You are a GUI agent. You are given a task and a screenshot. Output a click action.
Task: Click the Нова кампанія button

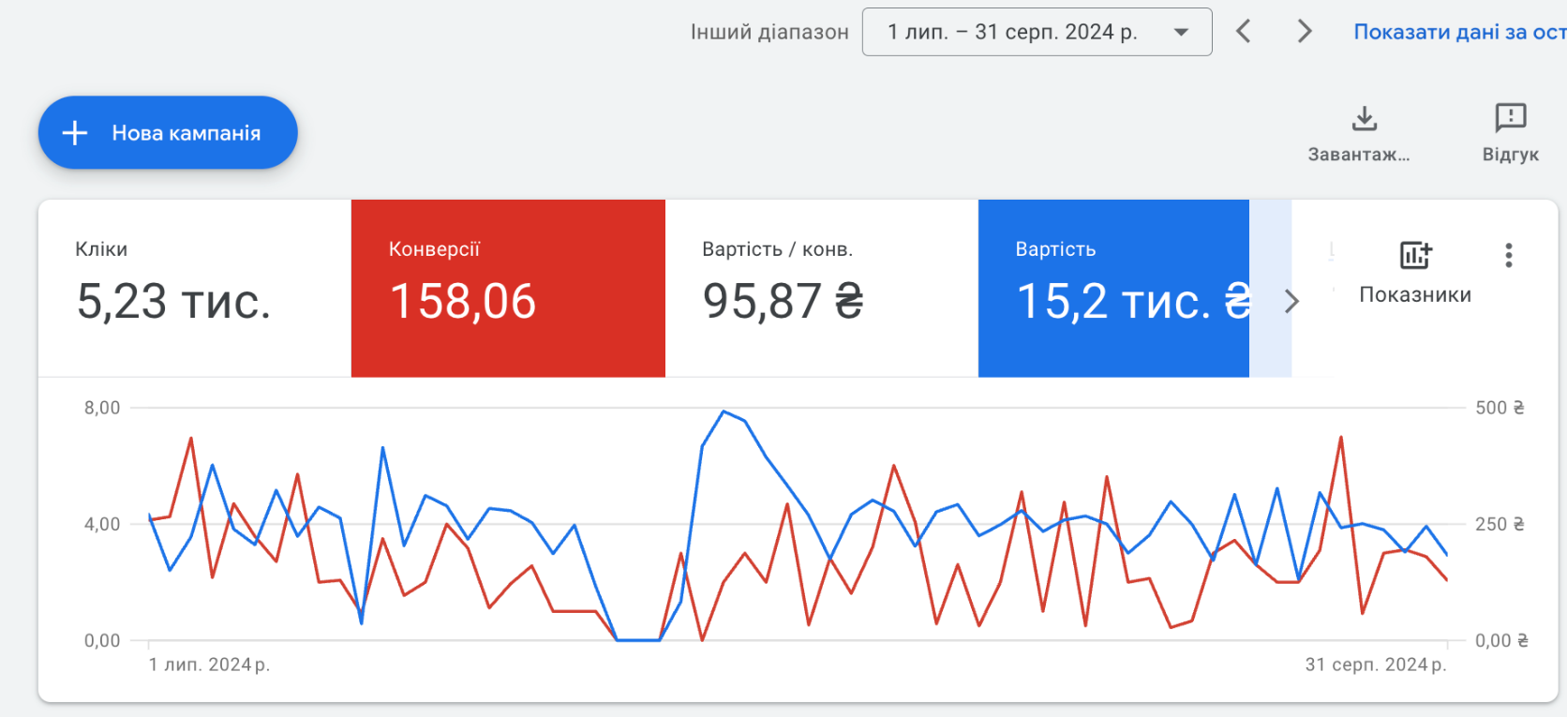[168, 132]
